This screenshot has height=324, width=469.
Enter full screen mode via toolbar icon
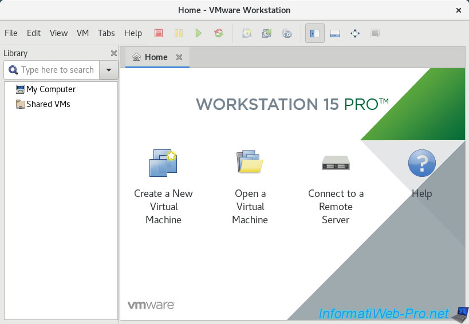click(x=355, y=33)
